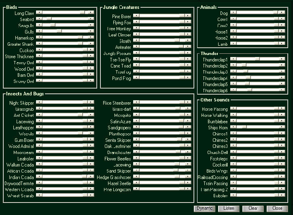Viewport: 293px width, 215px height.
Task: Click the left arrow of Cuckoo slider
Action: pos(39,49)
